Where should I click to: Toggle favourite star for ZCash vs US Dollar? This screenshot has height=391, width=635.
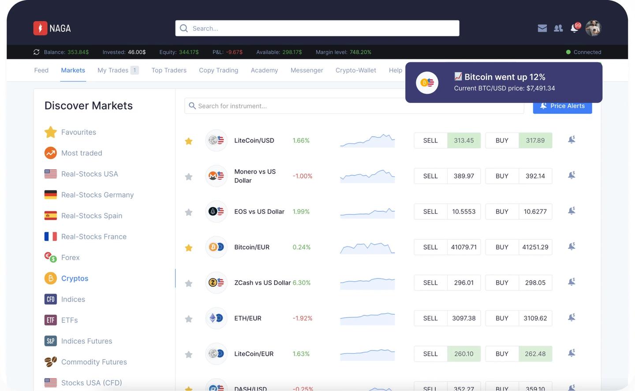(x=189, y=283)
